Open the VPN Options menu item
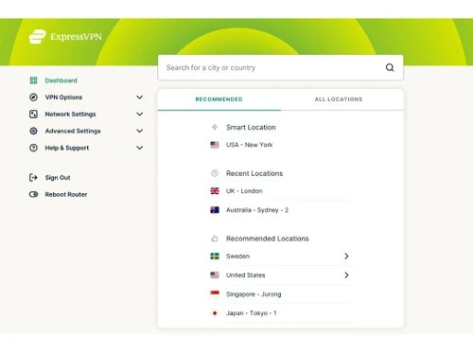 63,98
